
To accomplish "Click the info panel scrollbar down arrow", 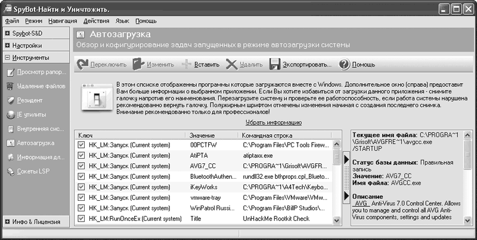I will point(468,220).
